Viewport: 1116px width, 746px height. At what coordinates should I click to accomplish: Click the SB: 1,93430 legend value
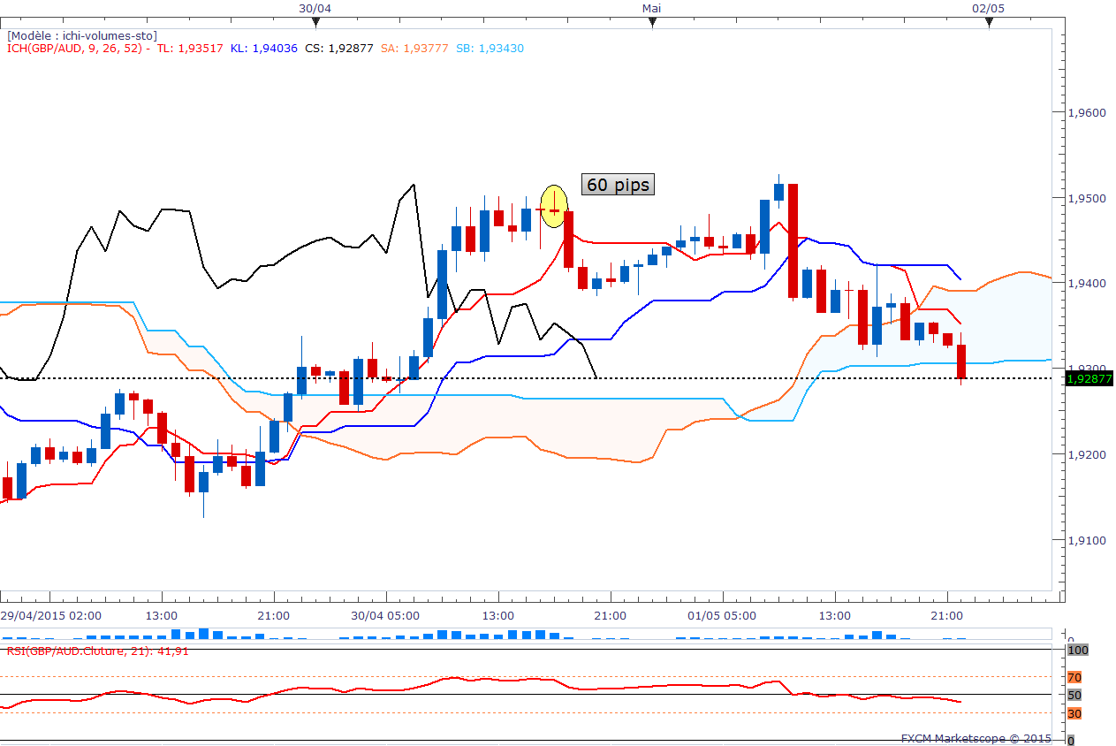pos(490,49)
